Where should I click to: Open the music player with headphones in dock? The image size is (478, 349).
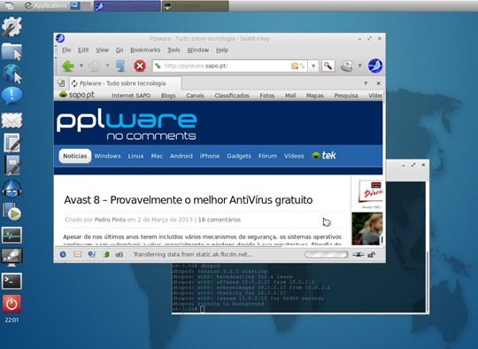point(12,189)
